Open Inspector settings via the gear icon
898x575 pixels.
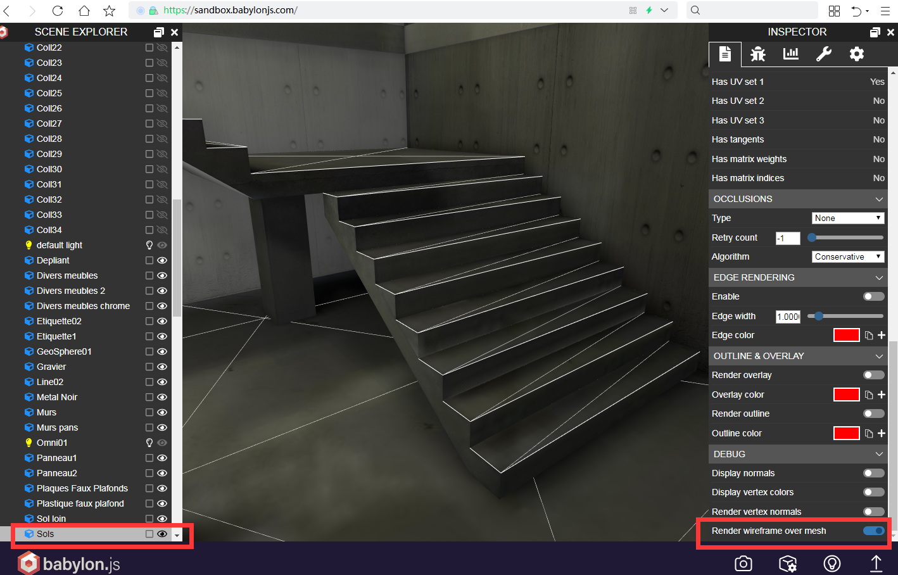(856, 54)
